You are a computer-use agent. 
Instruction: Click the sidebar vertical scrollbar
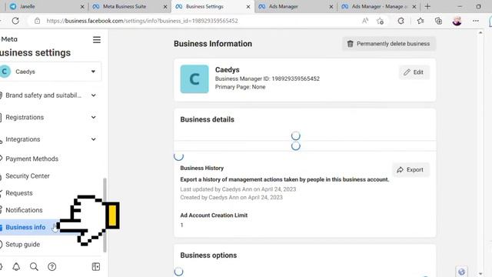(105, 215)
